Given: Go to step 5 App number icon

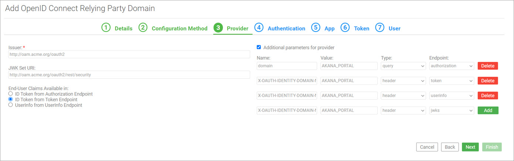Looking at the screenshot, I should tap(316, 28).
